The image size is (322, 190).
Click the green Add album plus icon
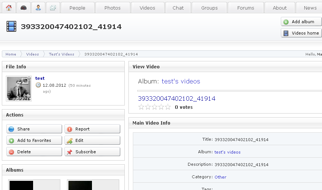286,22
